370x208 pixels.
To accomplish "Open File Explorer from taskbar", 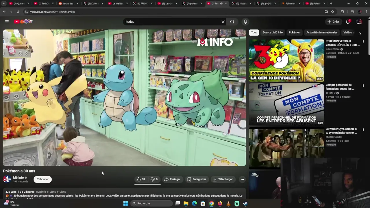I will coord(186,203).
